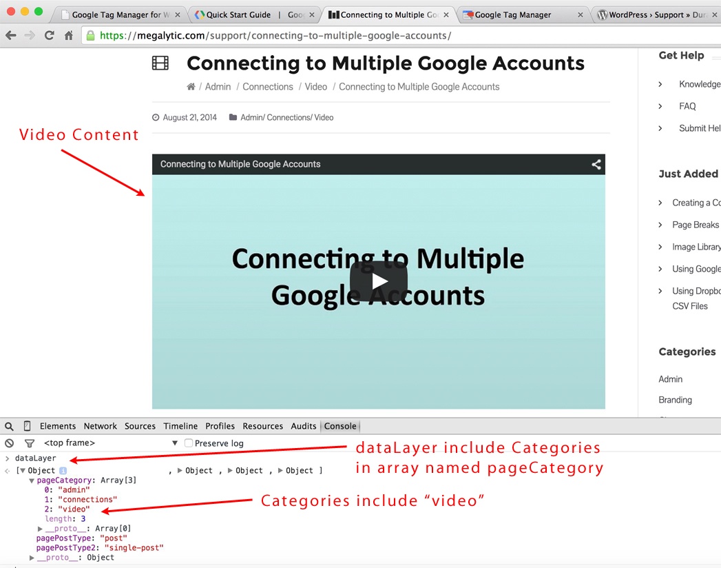Open the Elements tab in DevTools
Viewport: 721px width, 568px height.
coord(58,426)
